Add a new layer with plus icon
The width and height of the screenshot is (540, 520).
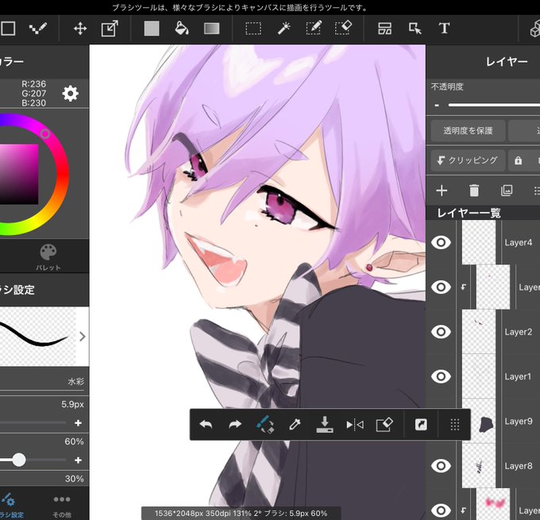click(x=442, y=191)
